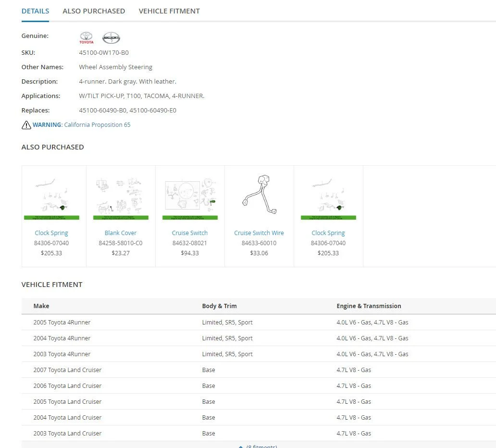Click the Wheel Assembly Steering other name
The width and height of the screenshot is (496, 448).
115,67
